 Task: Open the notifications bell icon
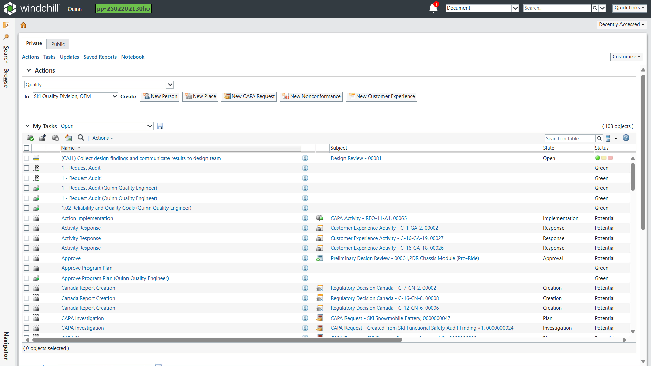coord(433,8)
